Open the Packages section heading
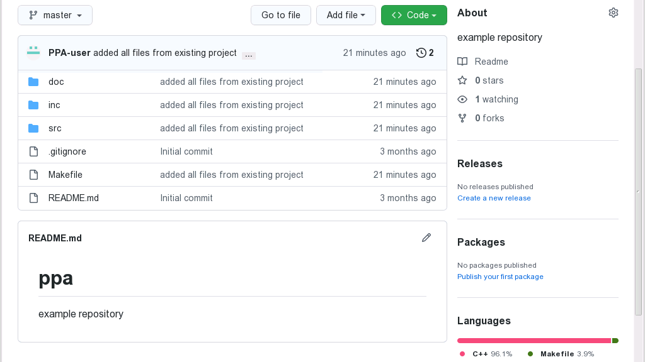Viewport: 645px width, 362px height. pos(481,242)
